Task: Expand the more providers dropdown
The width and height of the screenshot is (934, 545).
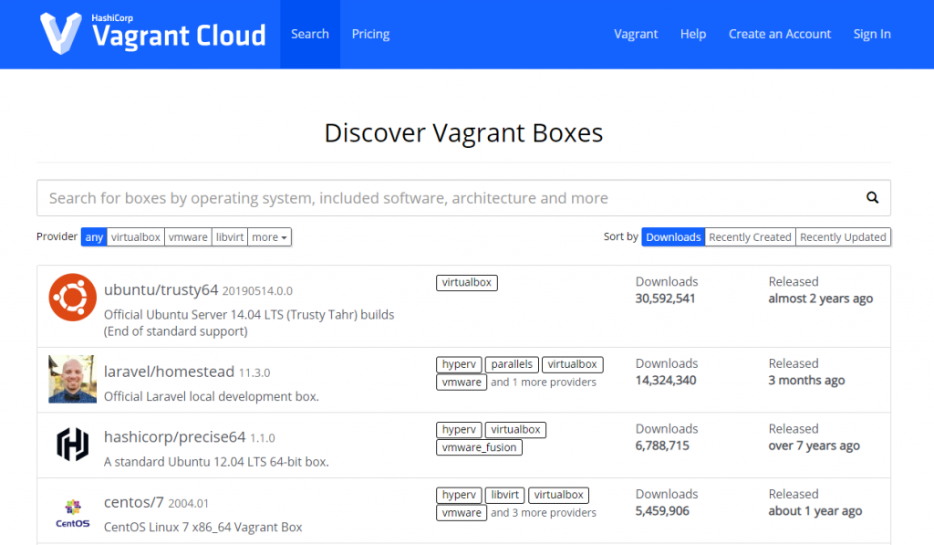Action: [x=269, y=236]
